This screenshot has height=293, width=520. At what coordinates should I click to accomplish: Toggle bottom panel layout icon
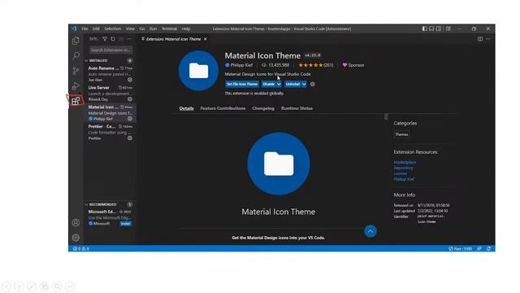click(431, 28)
